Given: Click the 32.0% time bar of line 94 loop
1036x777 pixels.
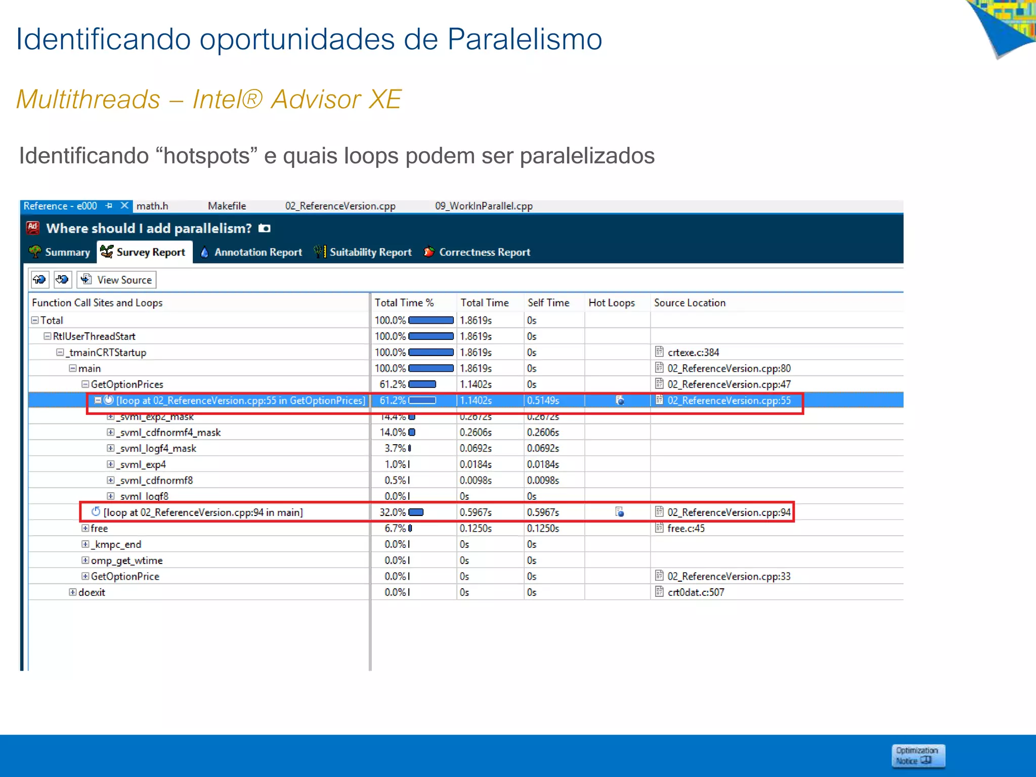Looking at the screenshot, I should click(416, 512).
